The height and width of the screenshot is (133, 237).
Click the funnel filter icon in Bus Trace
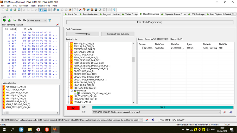50,20
